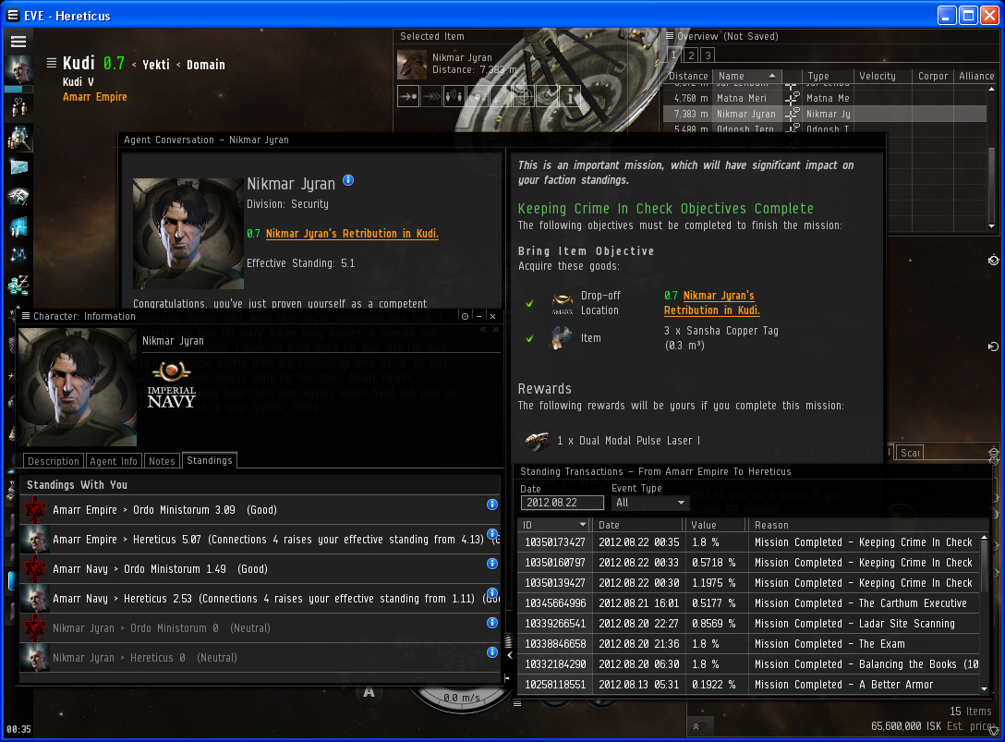Open the Neocom main menu icon
The height and width of the screenshot is (742, 1005).
18,42
